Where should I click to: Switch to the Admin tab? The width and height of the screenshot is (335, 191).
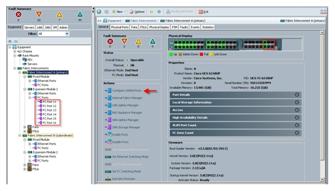(63, 27)
